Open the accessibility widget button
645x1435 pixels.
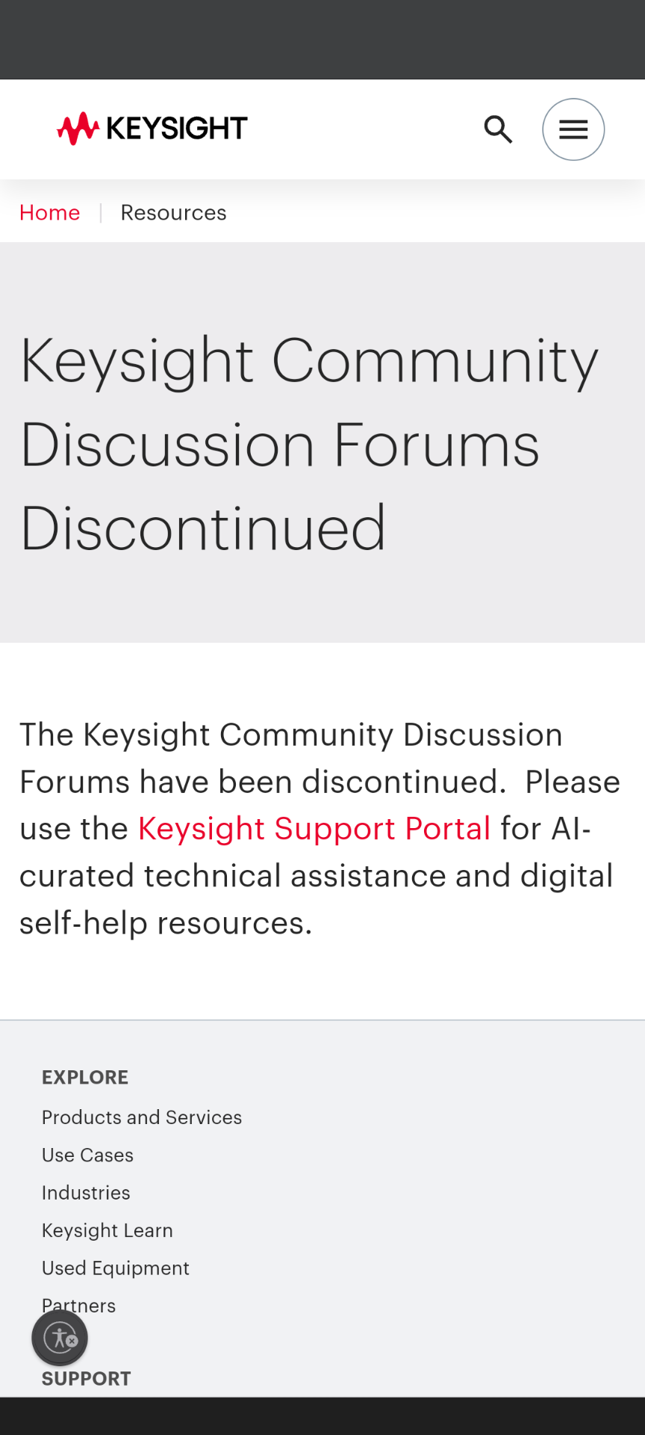tap(60, 1338)
